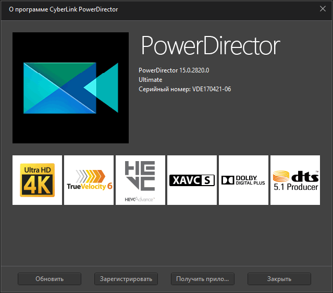
Task: Select the TrueVelocity 6 logo
Action: click(x=89, y=180)
